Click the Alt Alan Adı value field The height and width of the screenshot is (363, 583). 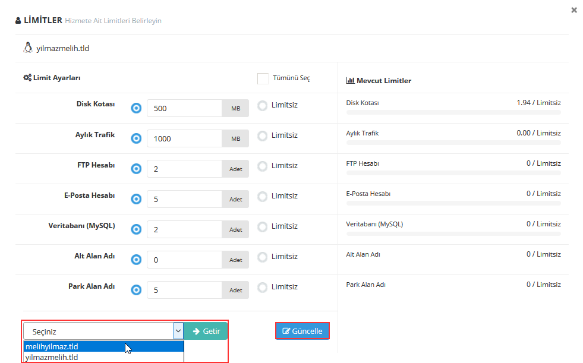click(x=184, y=260)
